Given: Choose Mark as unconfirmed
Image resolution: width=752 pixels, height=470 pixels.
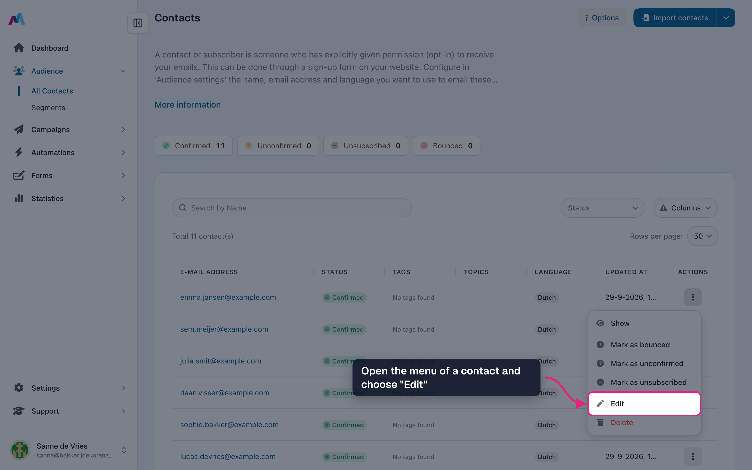Looking at the screenshot, I should (644, 363).
